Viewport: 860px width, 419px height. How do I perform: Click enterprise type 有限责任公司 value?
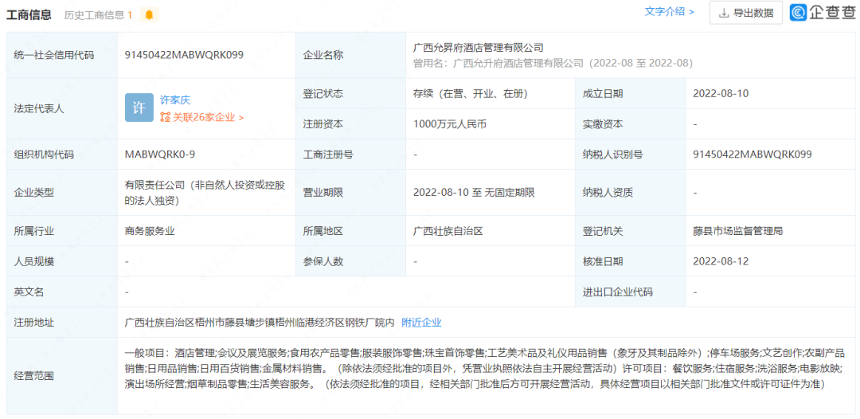pyautogui.click(x=205, y=193)
